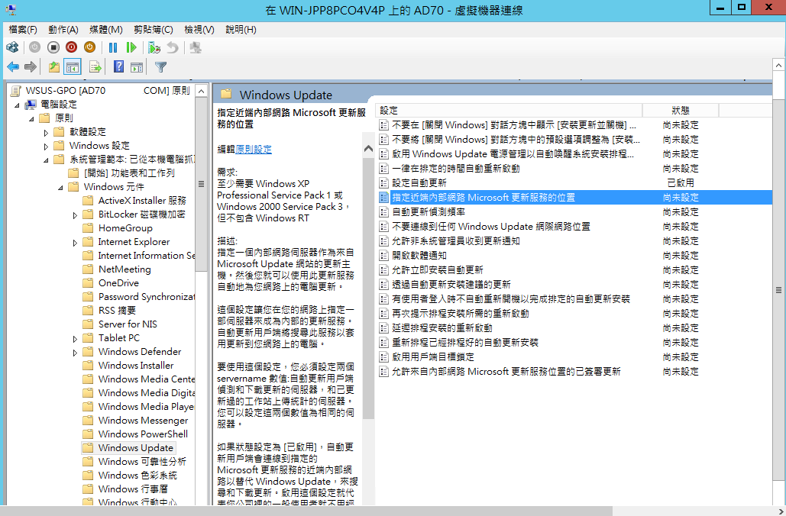Select the 延遲排程安裝的重新啟動 policy
Viewport: 786px width, 516px height.
coord(574,328)
